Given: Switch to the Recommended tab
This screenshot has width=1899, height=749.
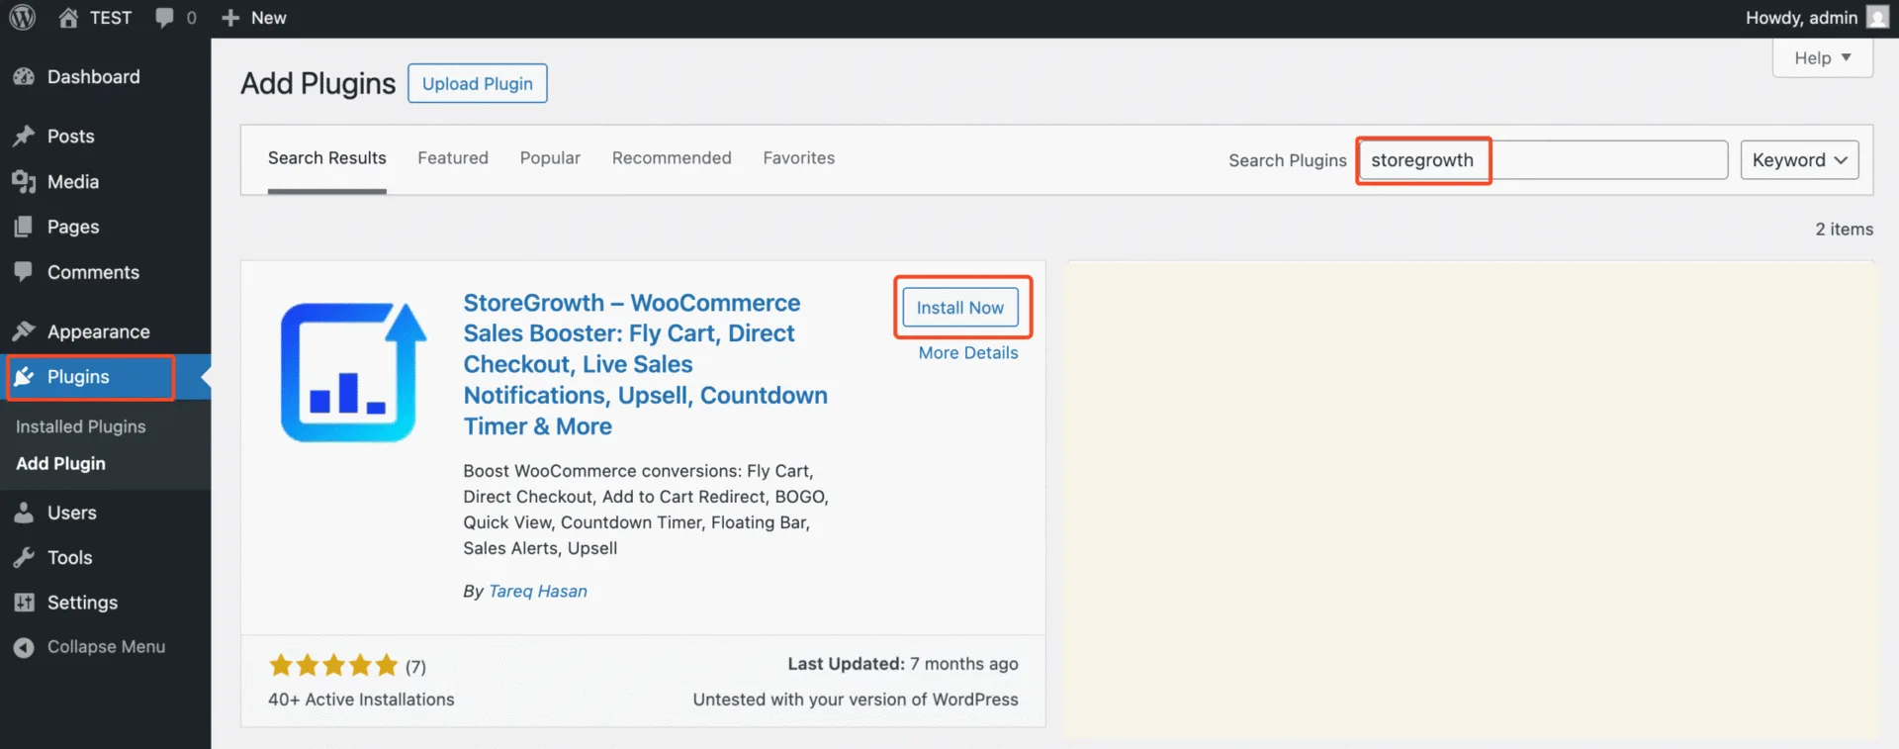Looking at the screenshot, I should (672, 158).
